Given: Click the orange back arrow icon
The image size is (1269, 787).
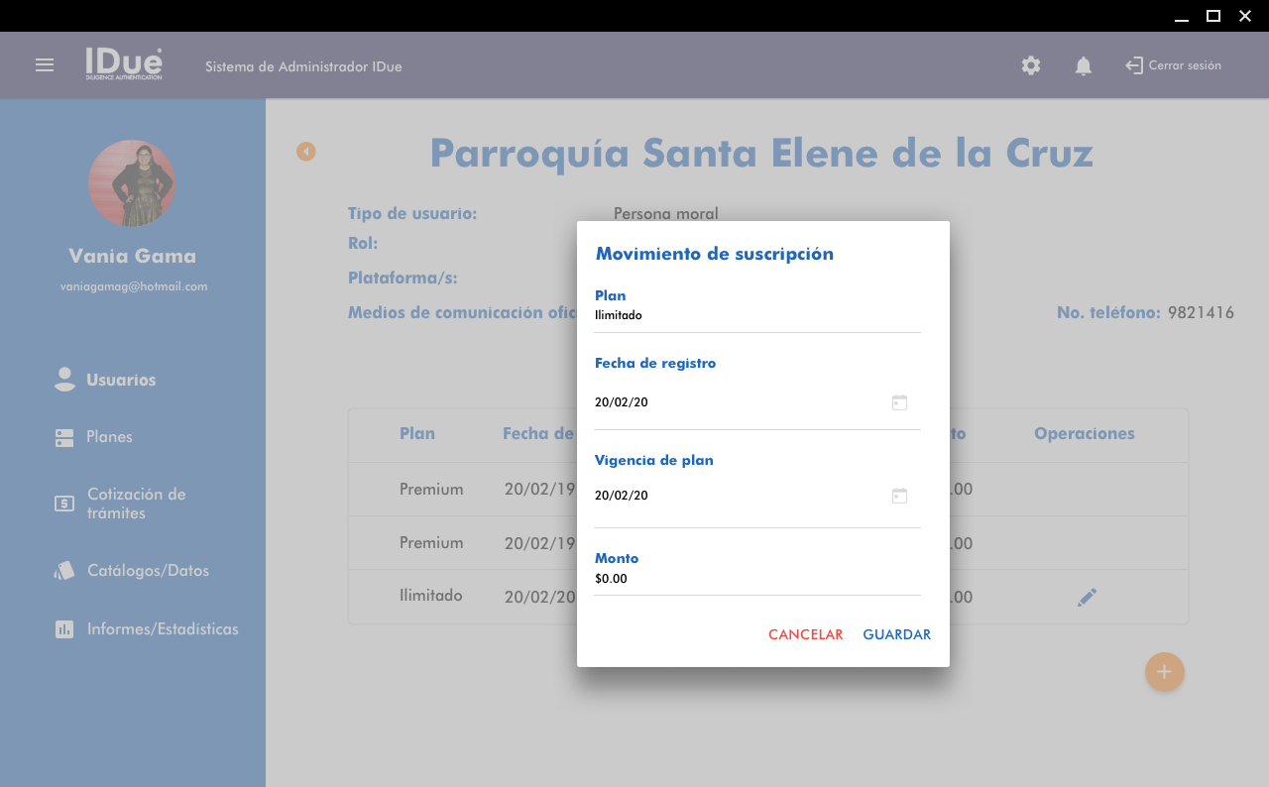Looking at the screenshot, I should pyautogui.click(x=306, y=152).
